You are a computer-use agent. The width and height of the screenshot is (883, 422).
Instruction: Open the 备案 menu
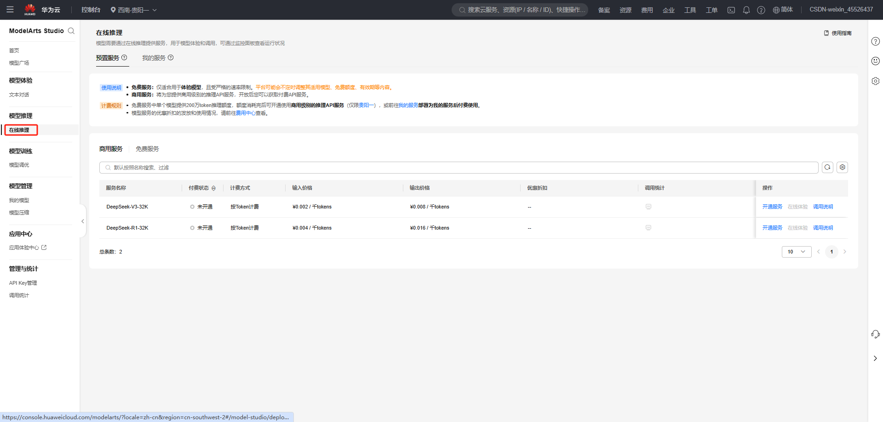(604, 10)
